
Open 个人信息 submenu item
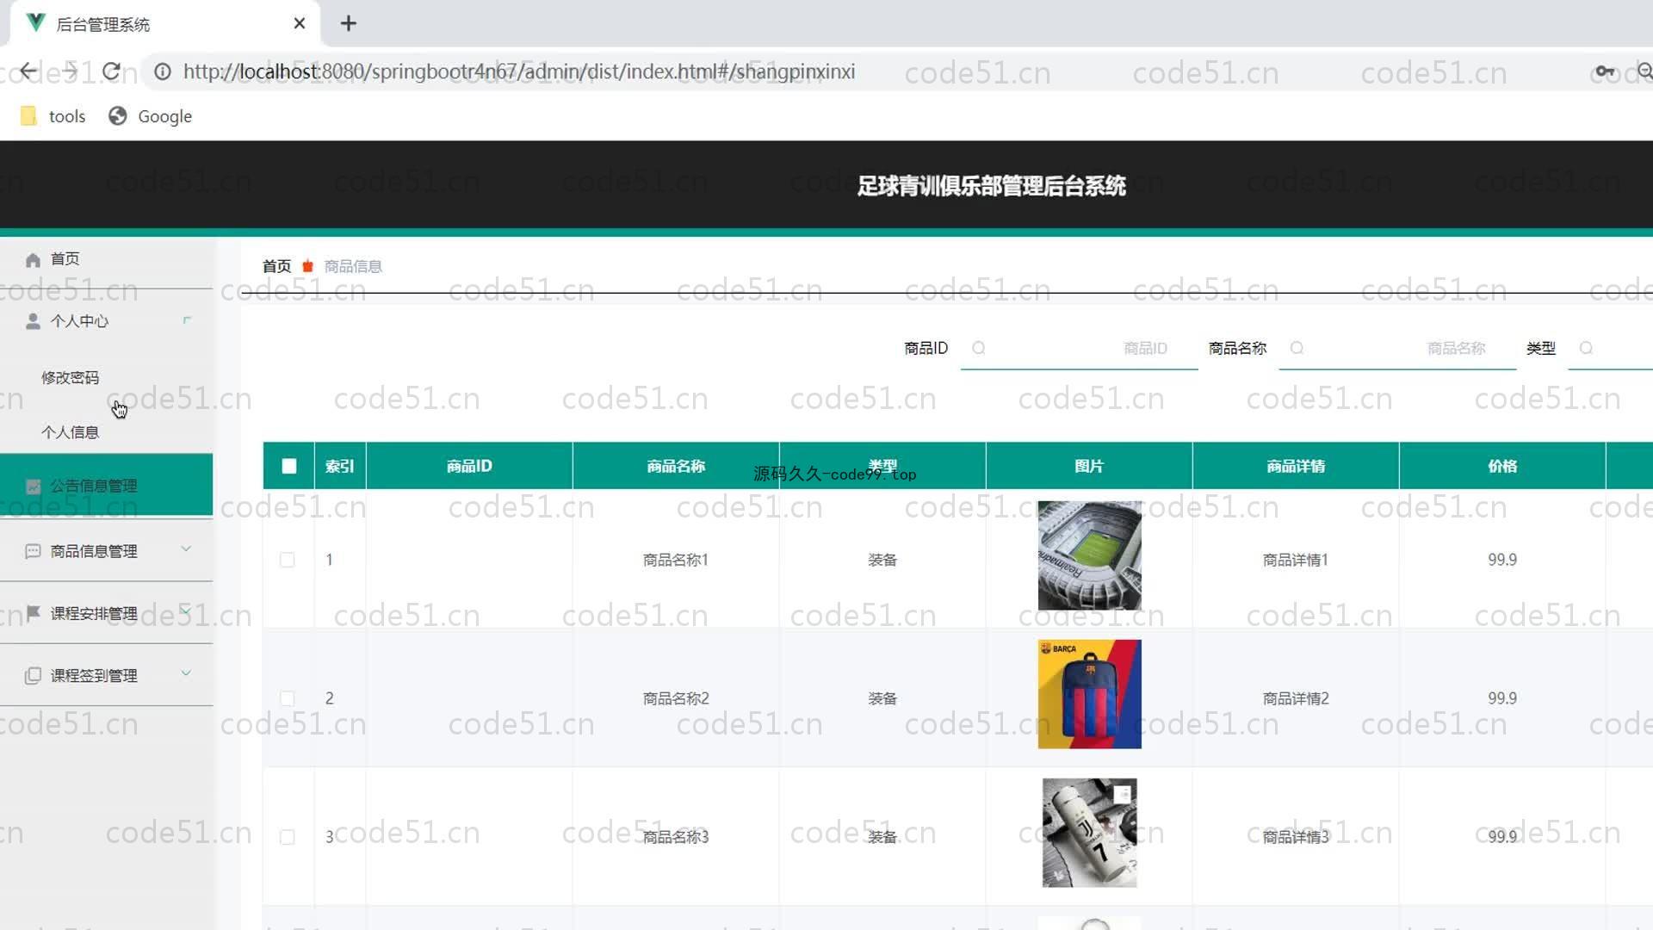coord(70,432)
